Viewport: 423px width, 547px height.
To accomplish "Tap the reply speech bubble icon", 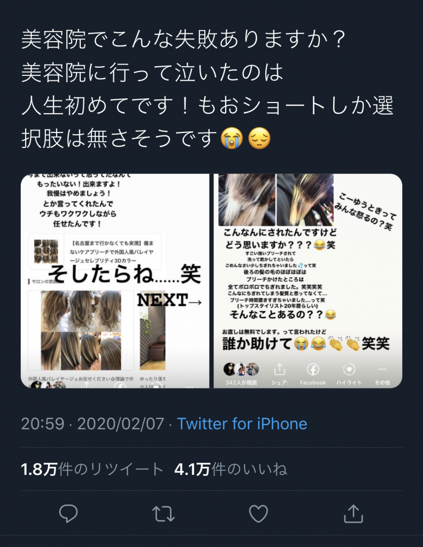I will tap(68, 513).
